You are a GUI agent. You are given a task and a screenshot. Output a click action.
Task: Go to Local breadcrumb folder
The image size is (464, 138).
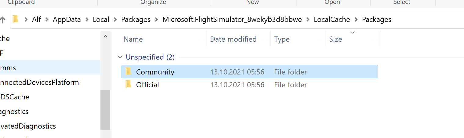[x=101, y=20]
